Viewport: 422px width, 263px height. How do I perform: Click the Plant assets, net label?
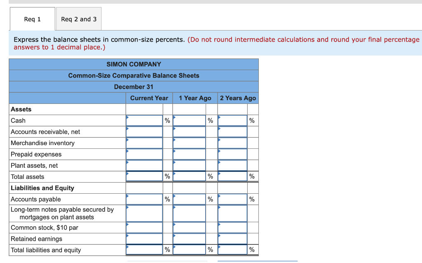coord(34,166)
